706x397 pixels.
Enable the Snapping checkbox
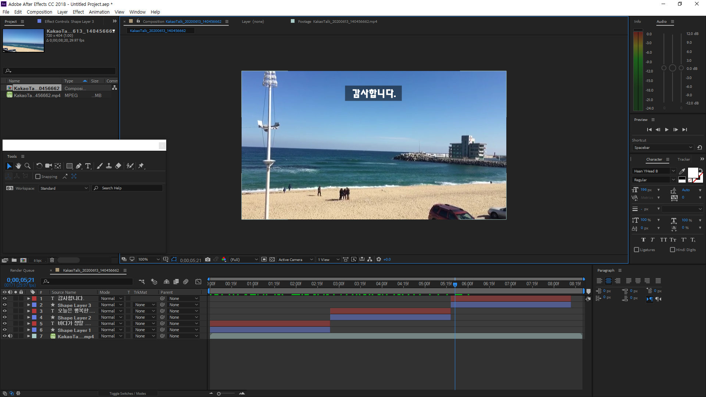click(38, 177)
